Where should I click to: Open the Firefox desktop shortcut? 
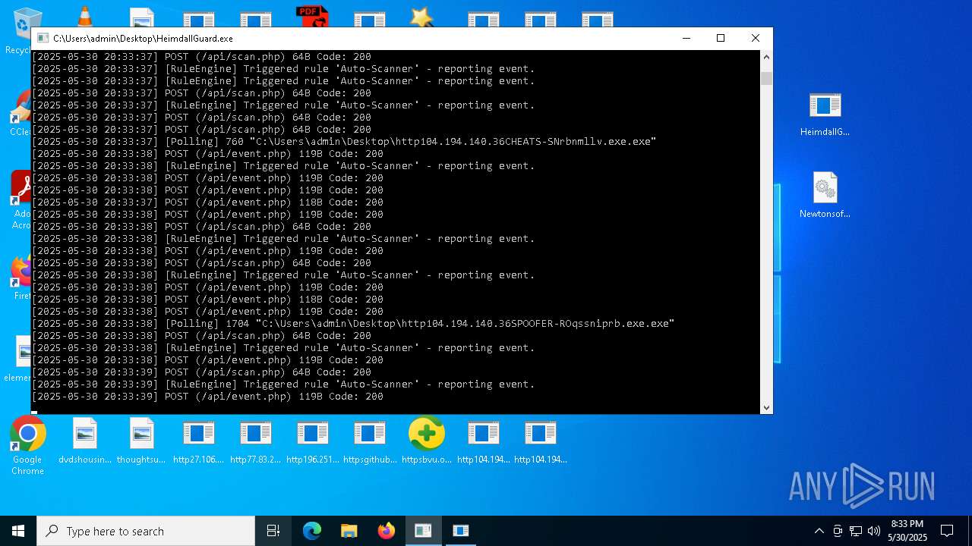[20, 277]
